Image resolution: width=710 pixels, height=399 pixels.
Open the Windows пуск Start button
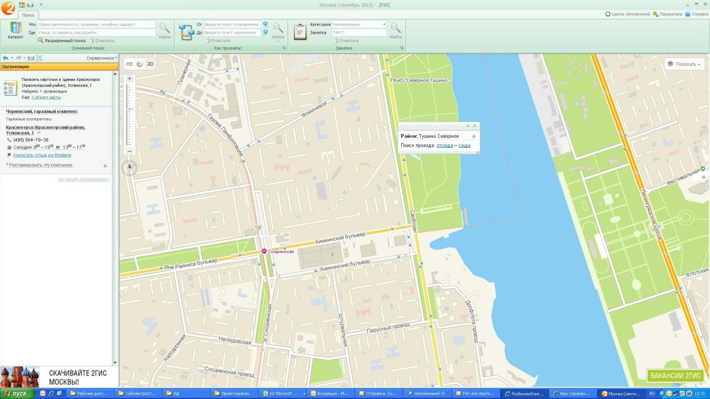(17, 393)
